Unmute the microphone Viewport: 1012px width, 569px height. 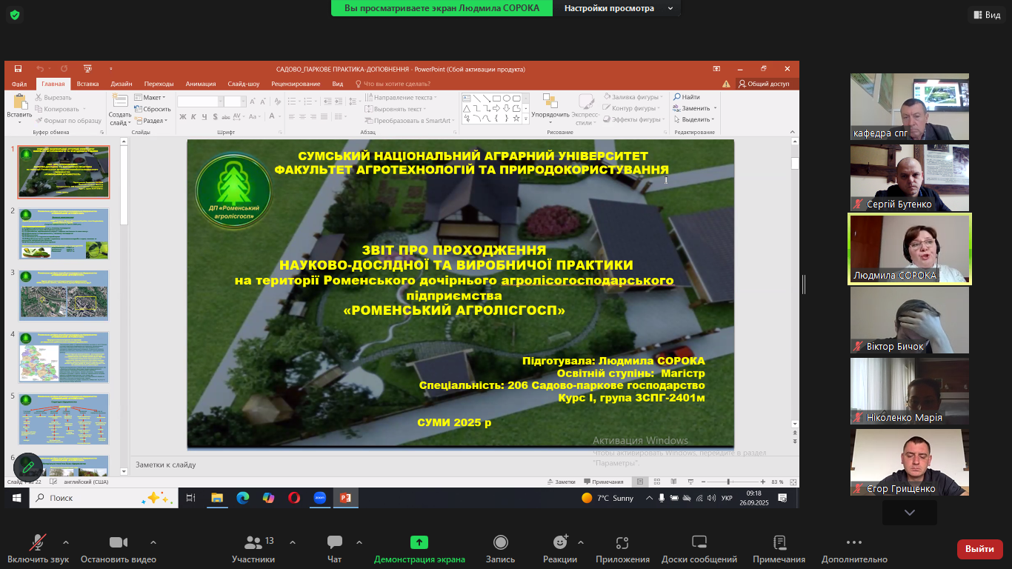tap(37, 543)
